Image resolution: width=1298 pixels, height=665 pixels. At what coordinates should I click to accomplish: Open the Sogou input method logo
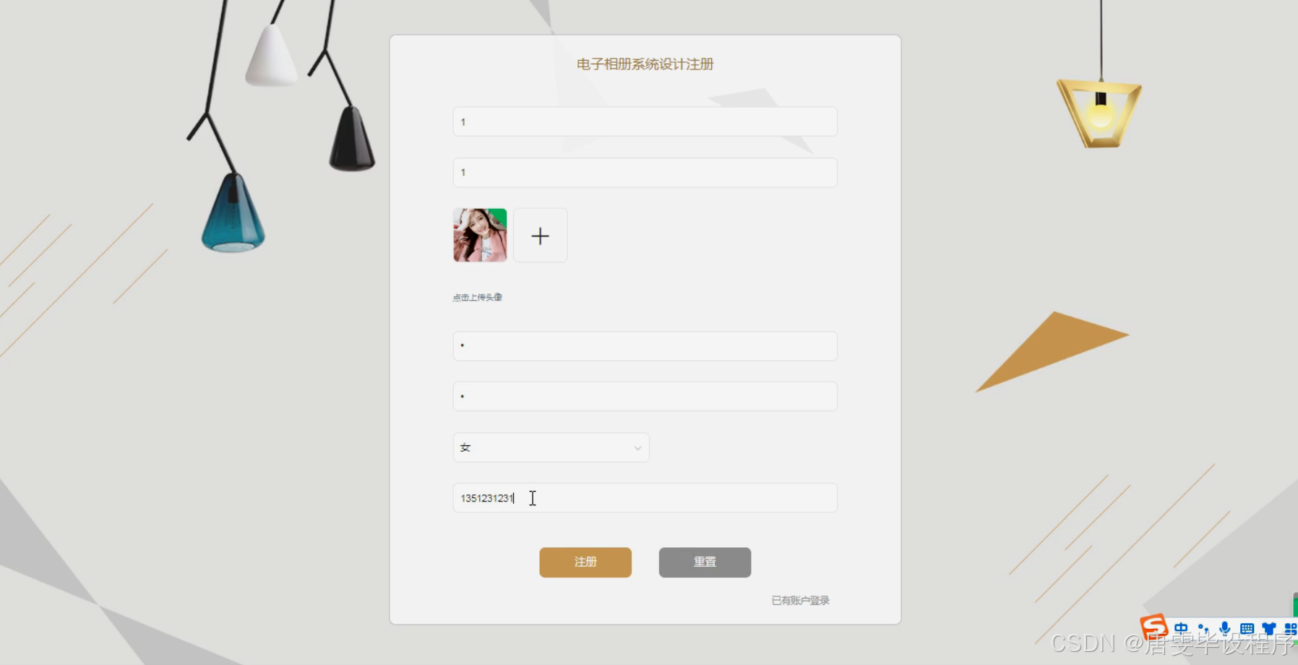coord(1154,627)
